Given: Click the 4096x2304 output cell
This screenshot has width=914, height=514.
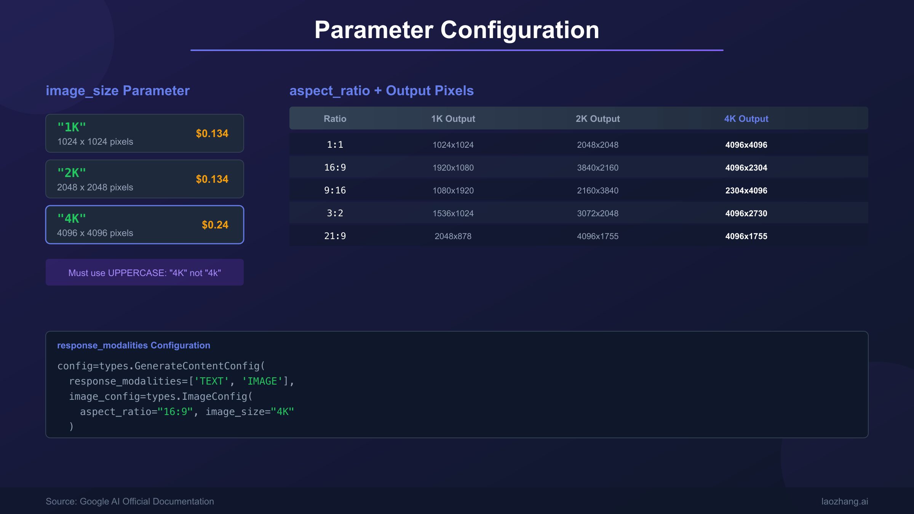Looking at the screenshot, I should (x=746, y=168).
